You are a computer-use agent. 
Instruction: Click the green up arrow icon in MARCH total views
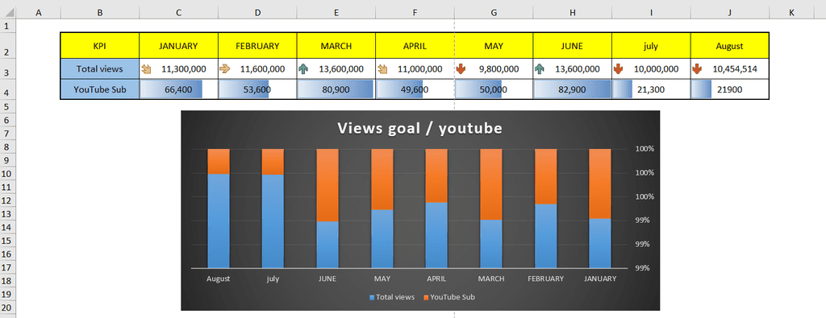pos(303,69)
